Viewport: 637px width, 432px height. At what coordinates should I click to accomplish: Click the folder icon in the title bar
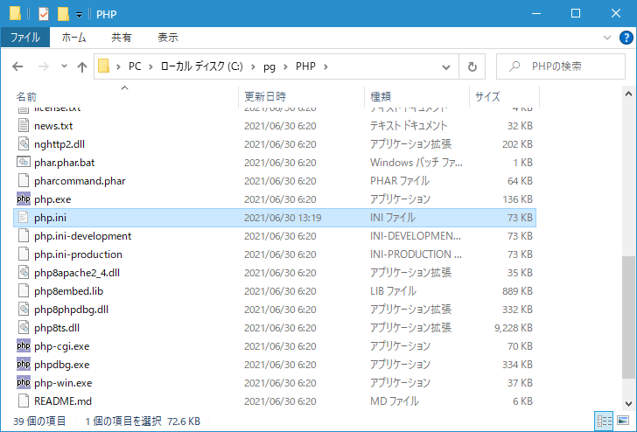click(x=15, y=13)
